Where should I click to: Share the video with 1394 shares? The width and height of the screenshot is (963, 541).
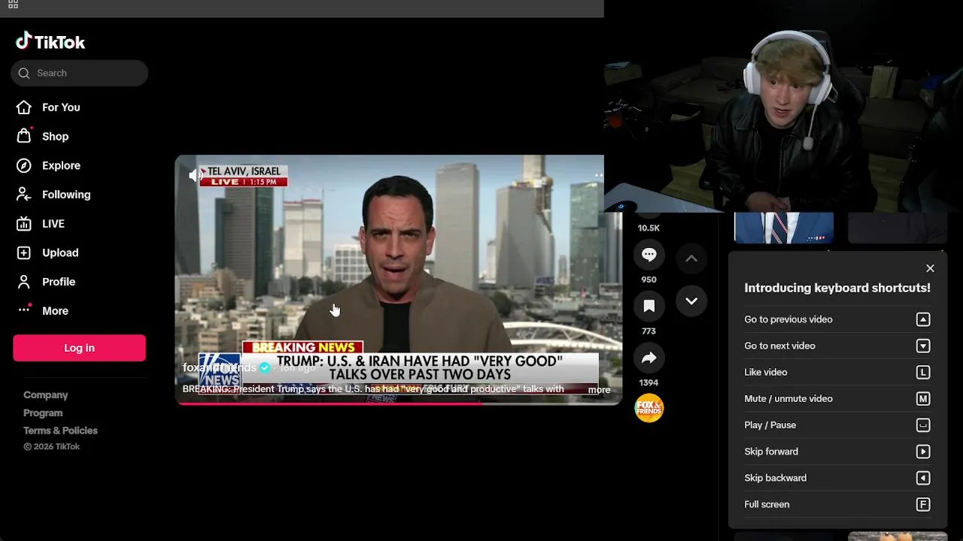(x=649, y=358)
